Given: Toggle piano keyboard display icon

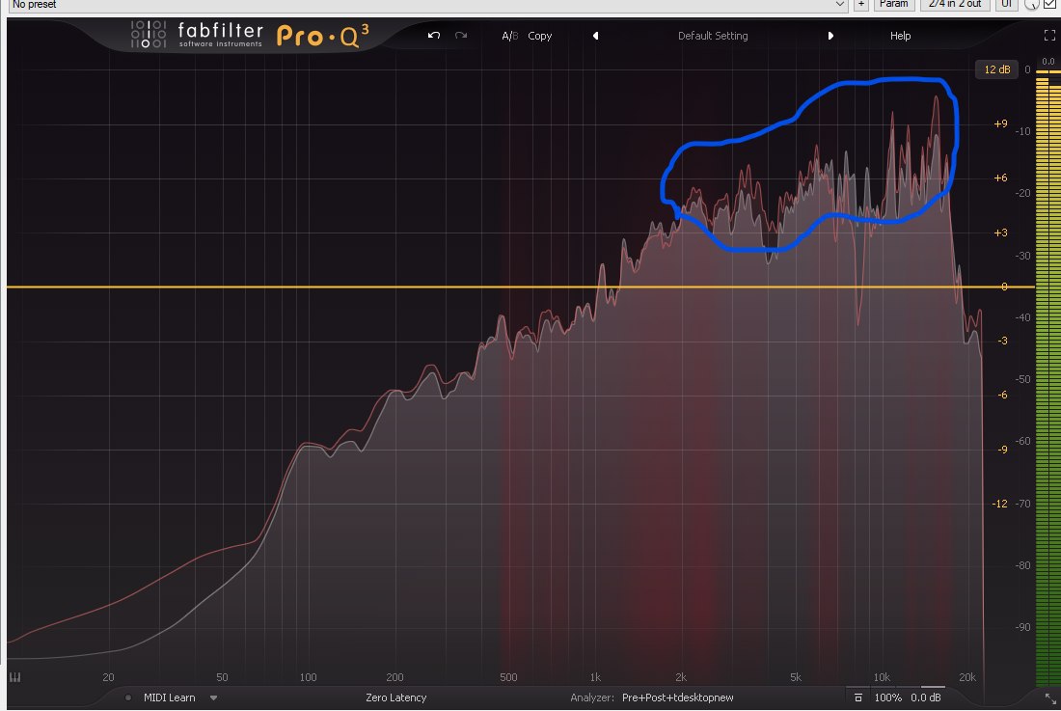Looking at the screenshot, I should (14, 677).
